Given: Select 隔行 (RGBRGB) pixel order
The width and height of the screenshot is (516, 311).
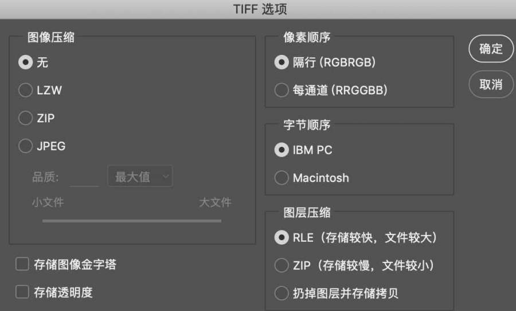Looking at the screenshot, I should coord(281,62).
